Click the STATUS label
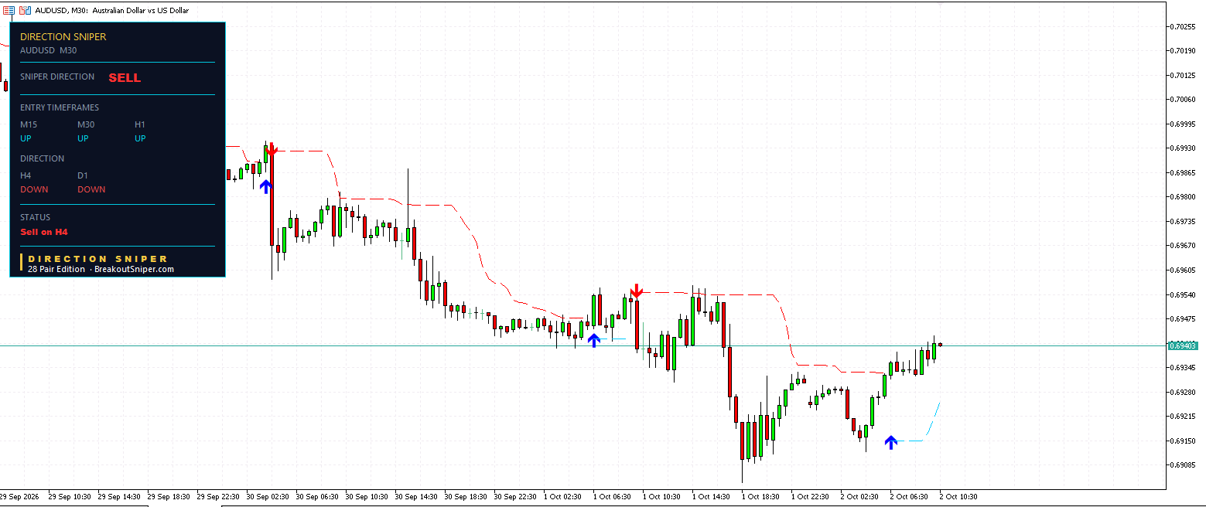The height and width of the screenshot is (507, 1206). pos(35,217)
